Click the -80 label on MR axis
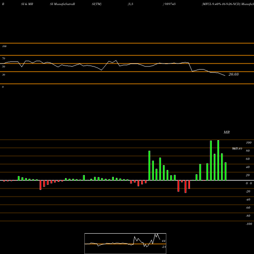 pyautogui.click(x=248, y=216)
